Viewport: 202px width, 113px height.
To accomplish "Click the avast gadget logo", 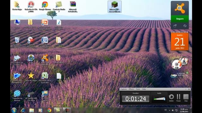I will pyautogui.click(x=180, y=8).
